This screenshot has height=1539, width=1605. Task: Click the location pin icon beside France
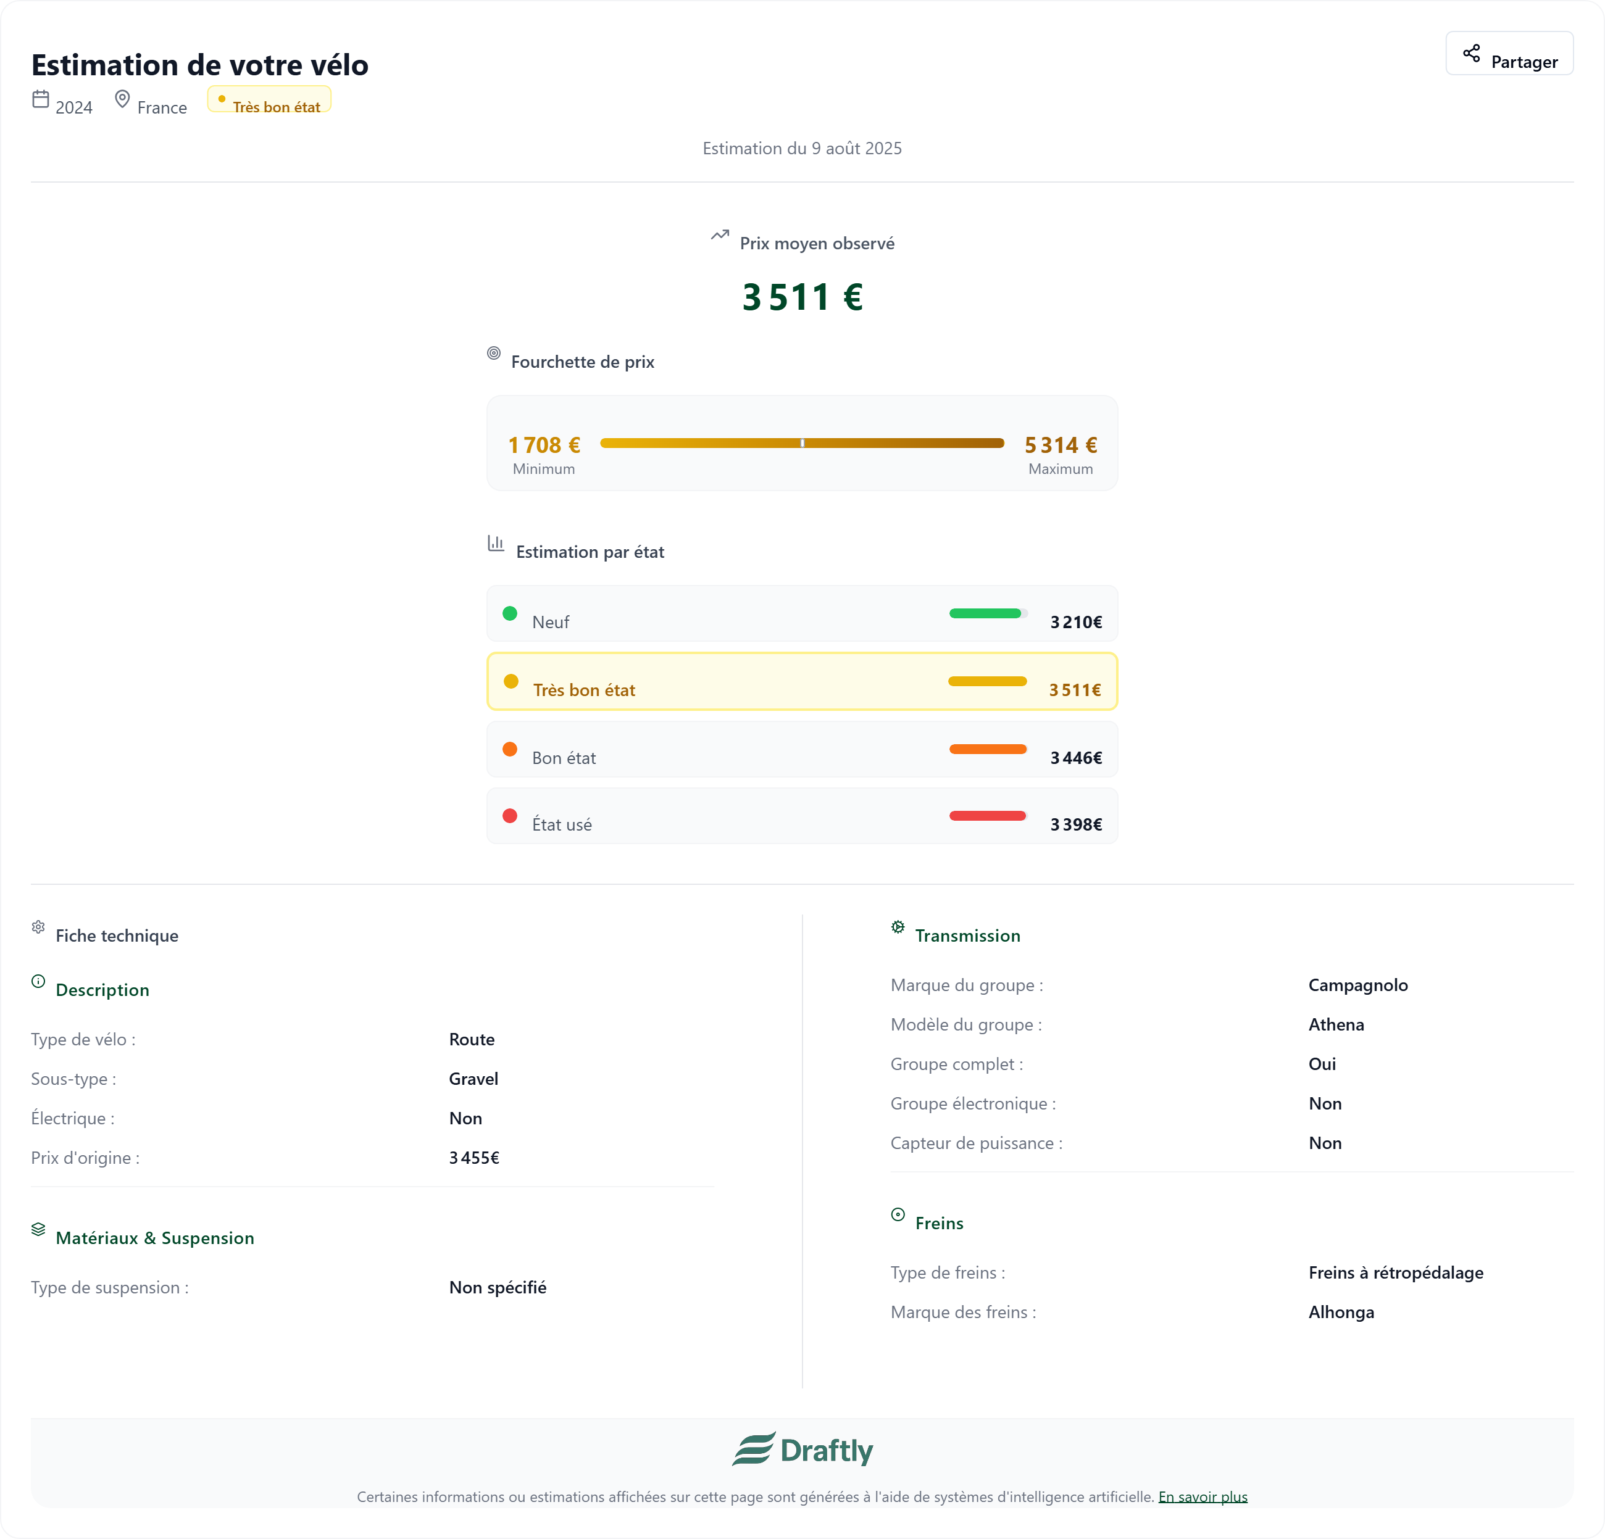pos(122,99)
